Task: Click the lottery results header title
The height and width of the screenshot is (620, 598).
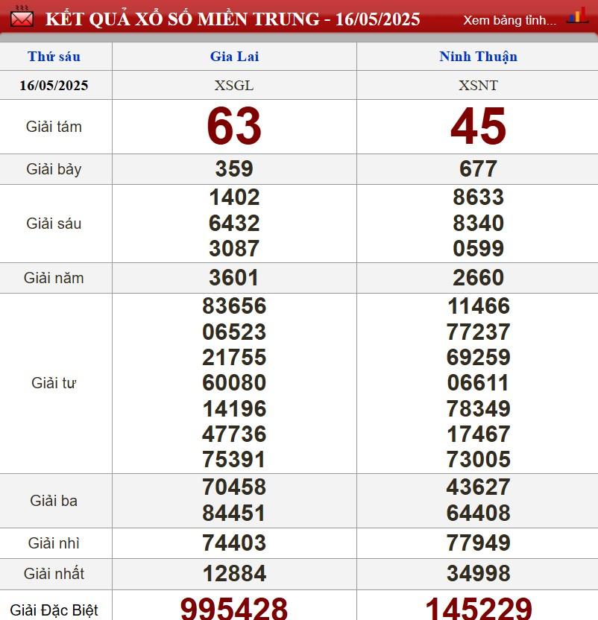Action: click(233, 19)
